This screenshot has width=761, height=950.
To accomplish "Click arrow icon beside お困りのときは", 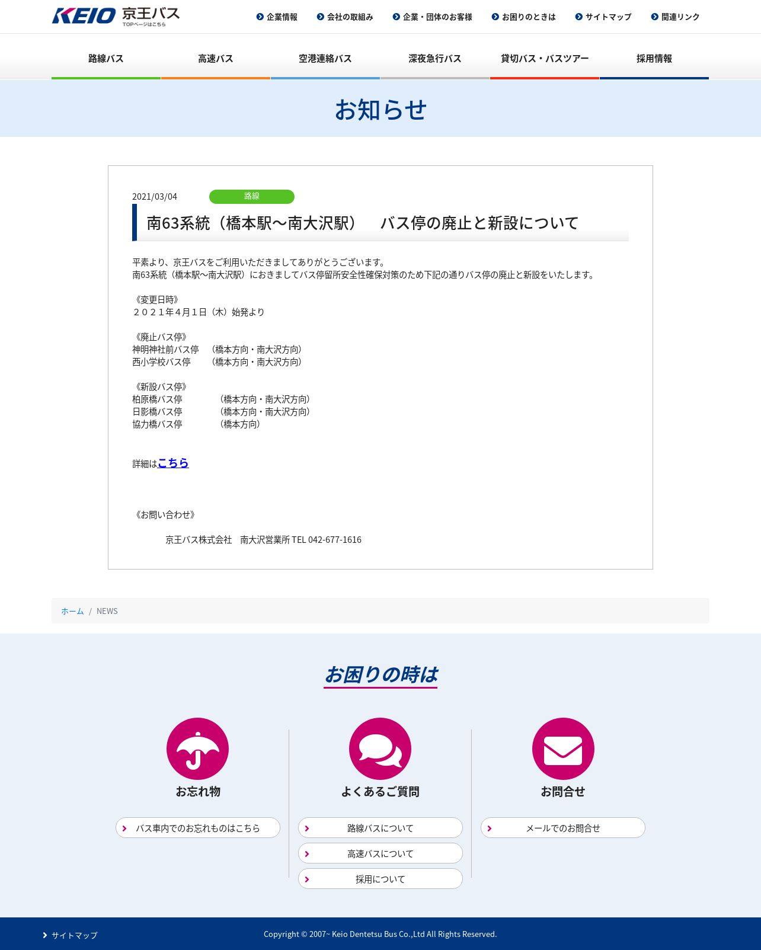I will (495, 17).
